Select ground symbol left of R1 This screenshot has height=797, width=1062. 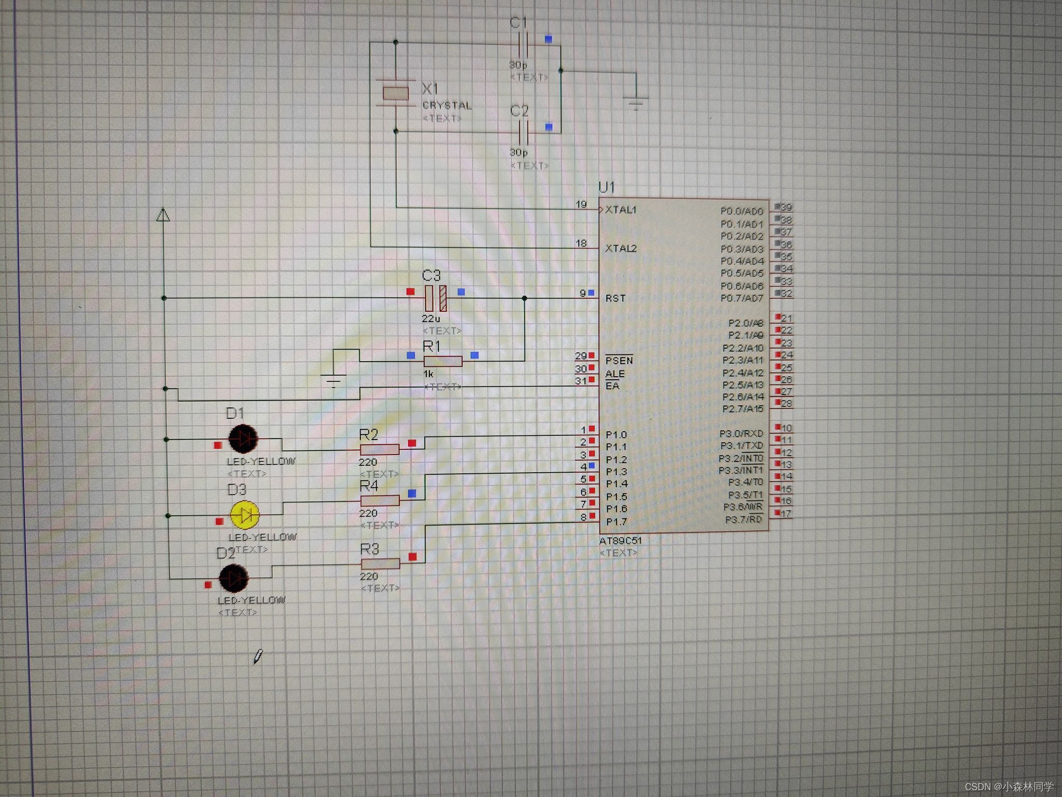click(x=333, y=381)
